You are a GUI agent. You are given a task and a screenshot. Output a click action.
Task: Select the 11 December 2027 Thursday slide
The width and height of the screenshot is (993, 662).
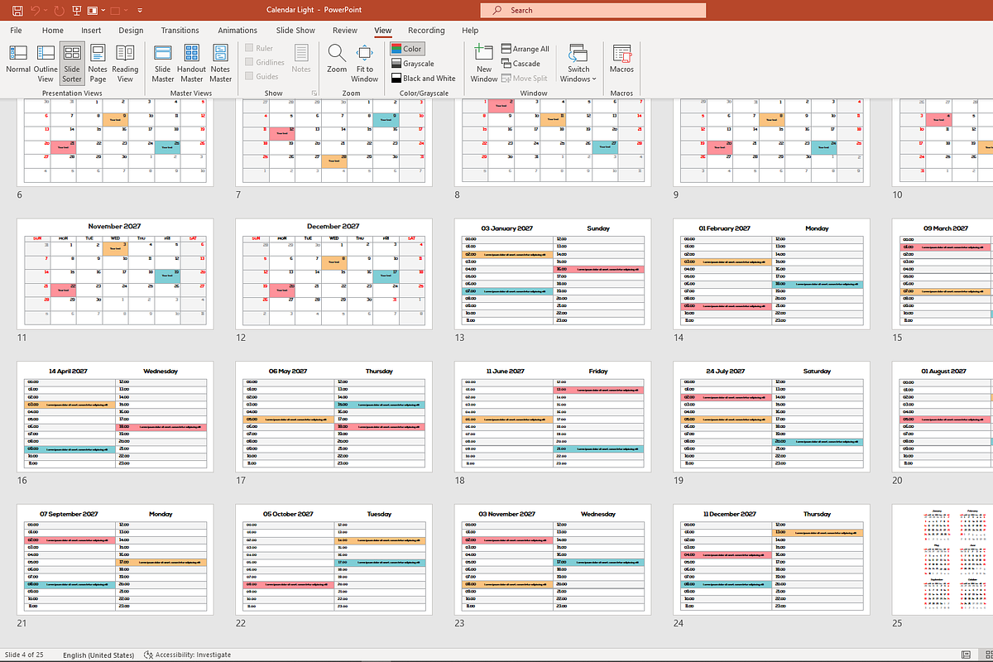[x=771, y=560]
